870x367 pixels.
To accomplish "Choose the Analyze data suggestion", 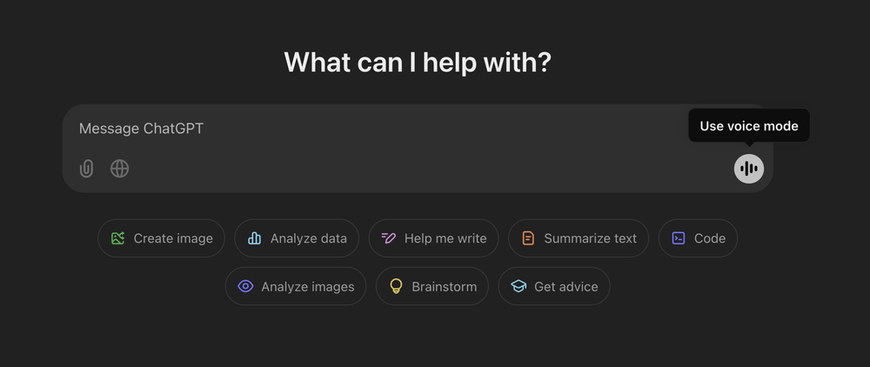I will [297, 238].
